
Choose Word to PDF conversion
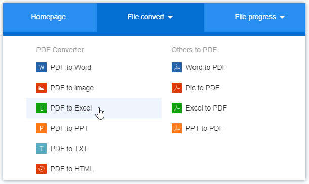pos(206,67)
